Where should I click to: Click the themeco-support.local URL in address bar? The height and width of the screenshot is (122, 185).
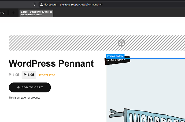tap(81, 5)
